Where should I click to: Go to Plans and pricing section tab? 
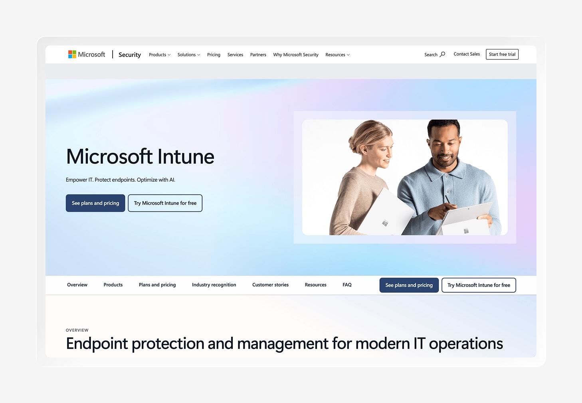click(x=157, y=285)
